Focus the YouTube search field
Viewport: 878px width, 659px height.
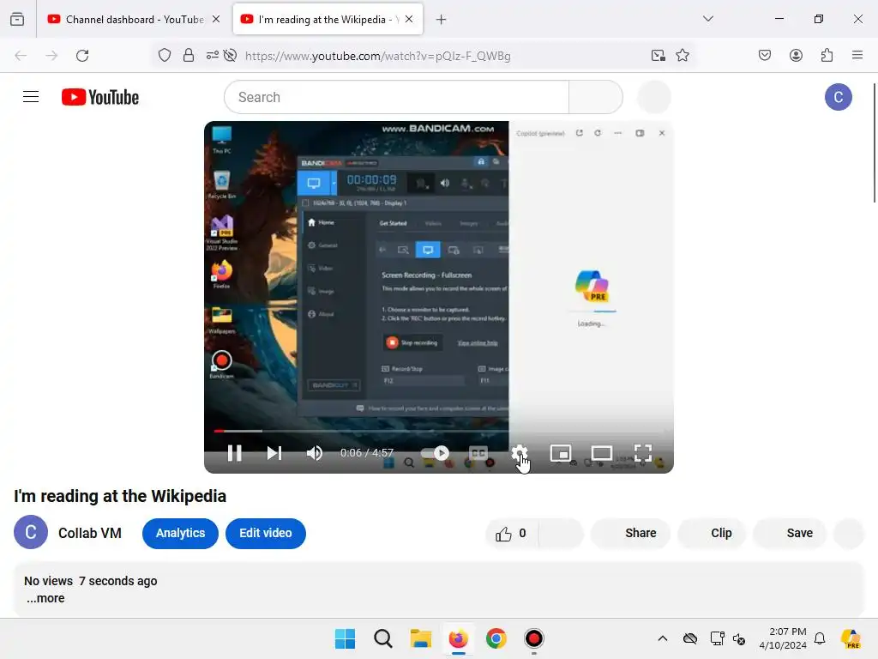pos(396,97)
